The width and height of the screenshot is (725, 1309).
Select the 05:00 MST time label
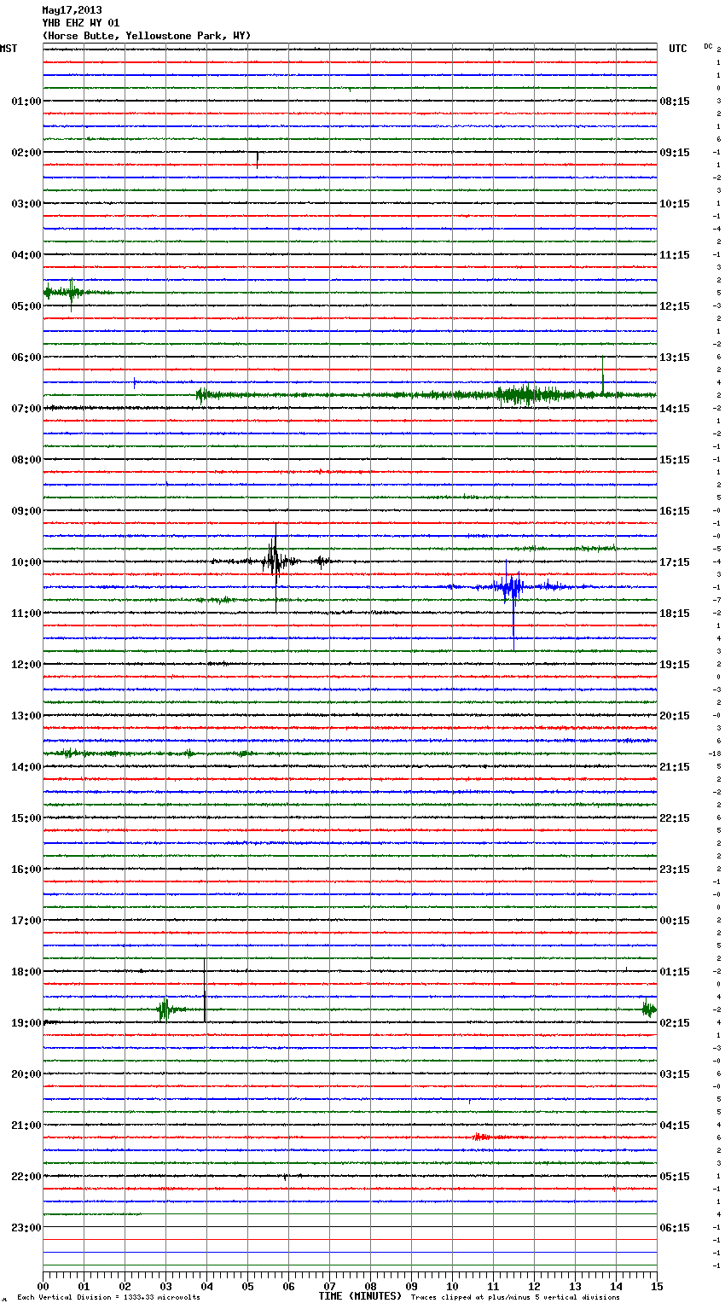click(x=26, y=306)
